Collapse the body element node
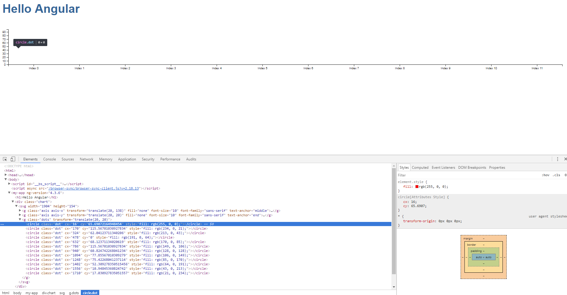Viewport: 567px width, 295px height. [x=6, y=179]
